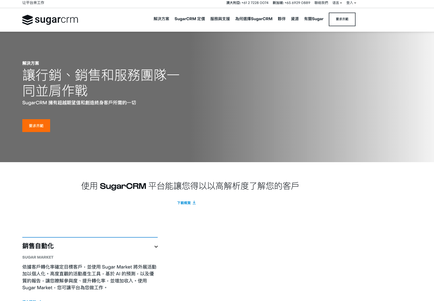The width and height of the screenshot is (434, 301).
Task: Click the SugarCRM 擁有超越期望值 hero subtitle
Action: [79, 103]
